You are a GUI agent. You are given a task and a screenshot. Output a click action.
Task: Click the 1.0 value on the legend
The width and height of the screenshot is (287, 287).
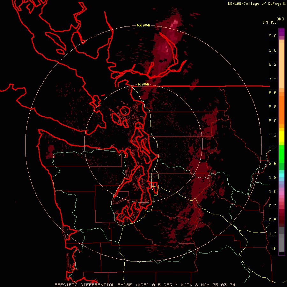(x=273, y=192)
